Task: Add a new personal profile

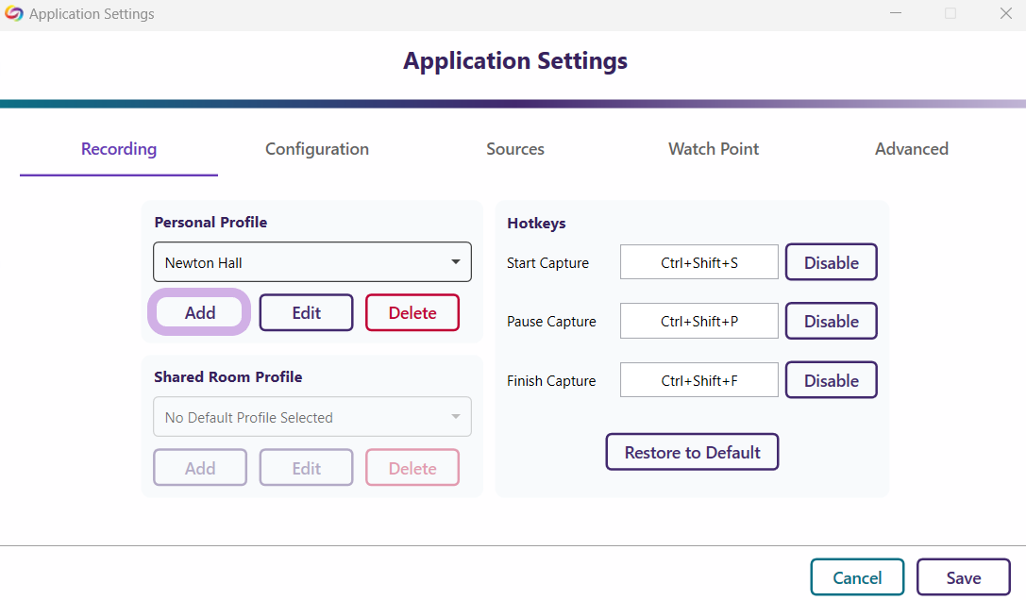Action: click(x=200, y=313)
